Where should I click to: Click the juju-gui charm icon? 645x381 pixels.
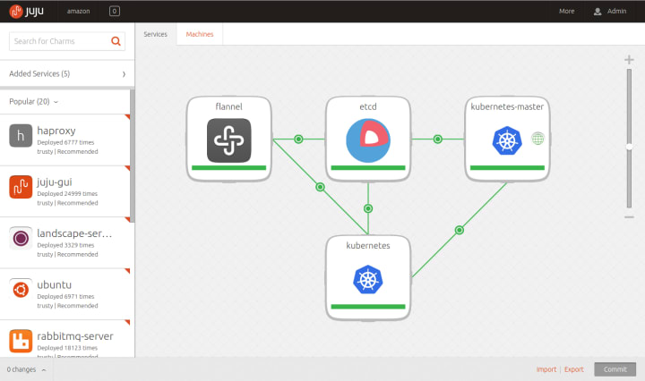pos(21,187)
